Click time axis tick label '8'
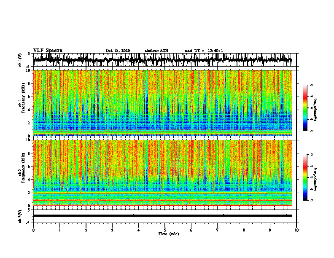 [244, 230]
